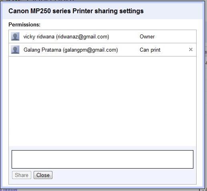
Task: Click Galang Pratama's profile avatar icon
Action: coord(15,50)
